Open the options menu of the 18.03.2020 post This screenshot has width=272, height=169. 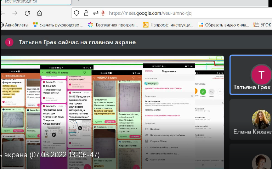[65, 82]
